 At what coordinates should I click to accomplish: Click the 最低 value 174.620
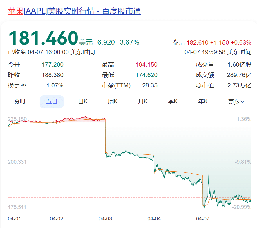146,75
